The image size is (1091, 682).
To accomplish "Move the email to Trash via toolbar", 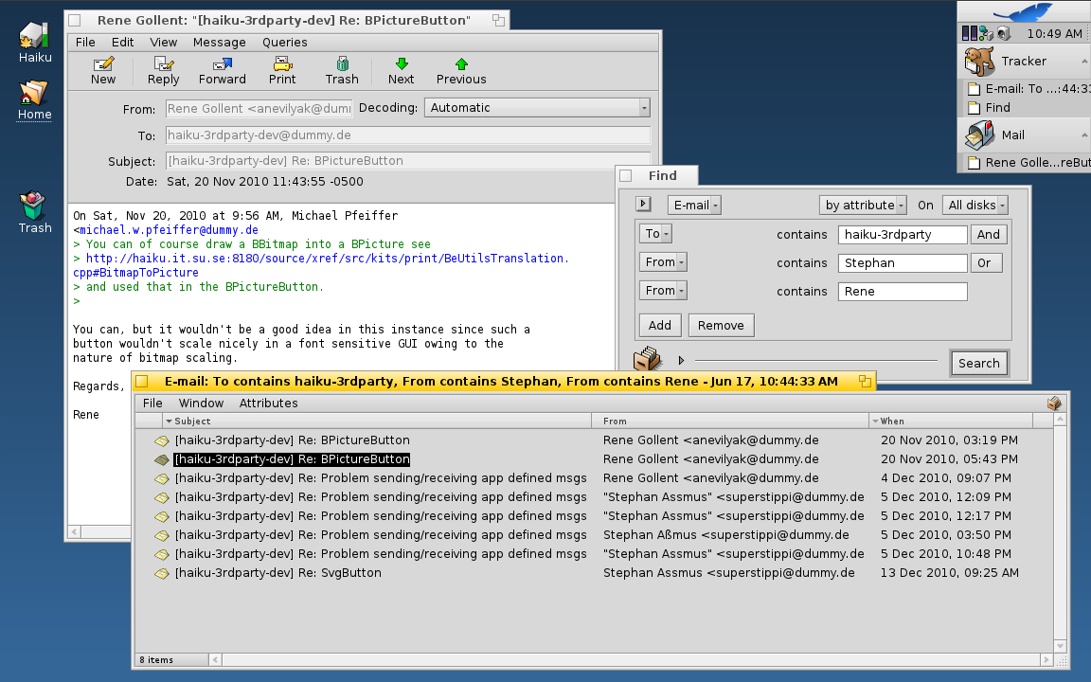I will click(x=342, y=64).
